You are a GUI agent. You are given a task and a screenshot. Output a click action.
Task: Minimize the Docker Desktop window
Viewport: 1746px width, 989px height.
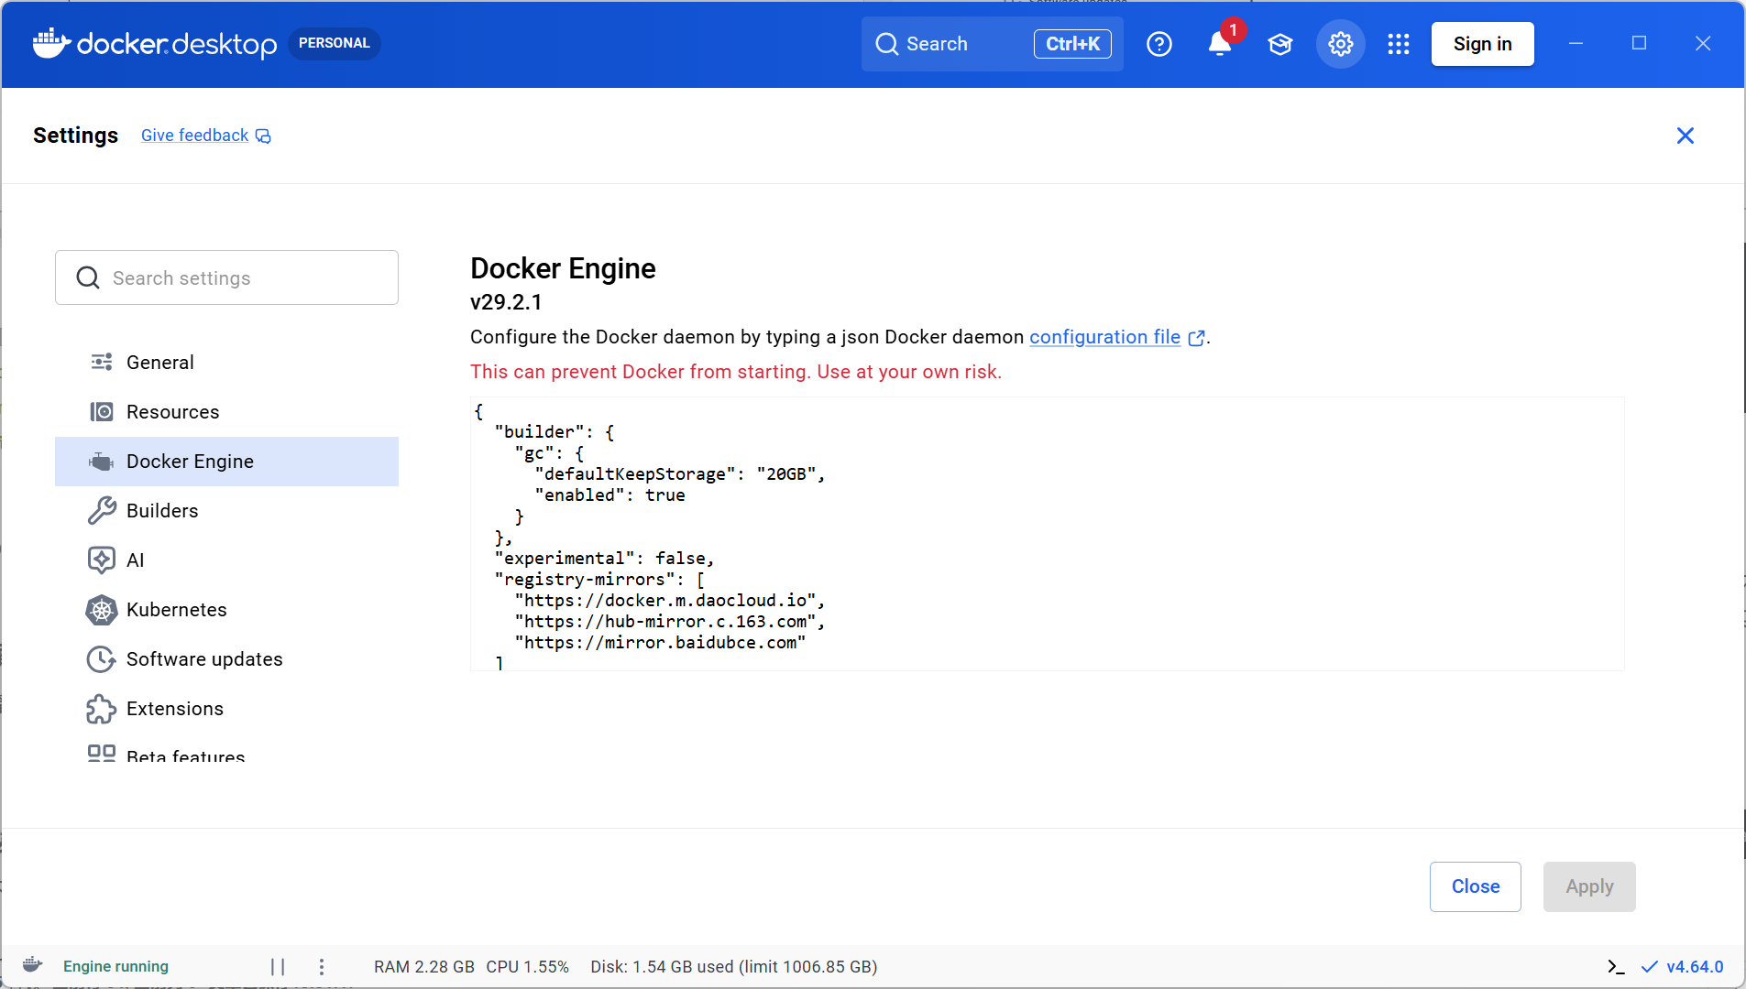click(1576, 43)
